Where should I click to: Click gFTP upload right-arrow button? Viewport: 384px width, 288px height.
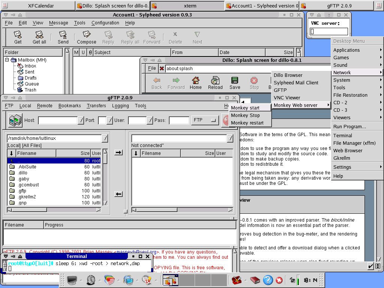pyautogui.click(x=118, y=153)
